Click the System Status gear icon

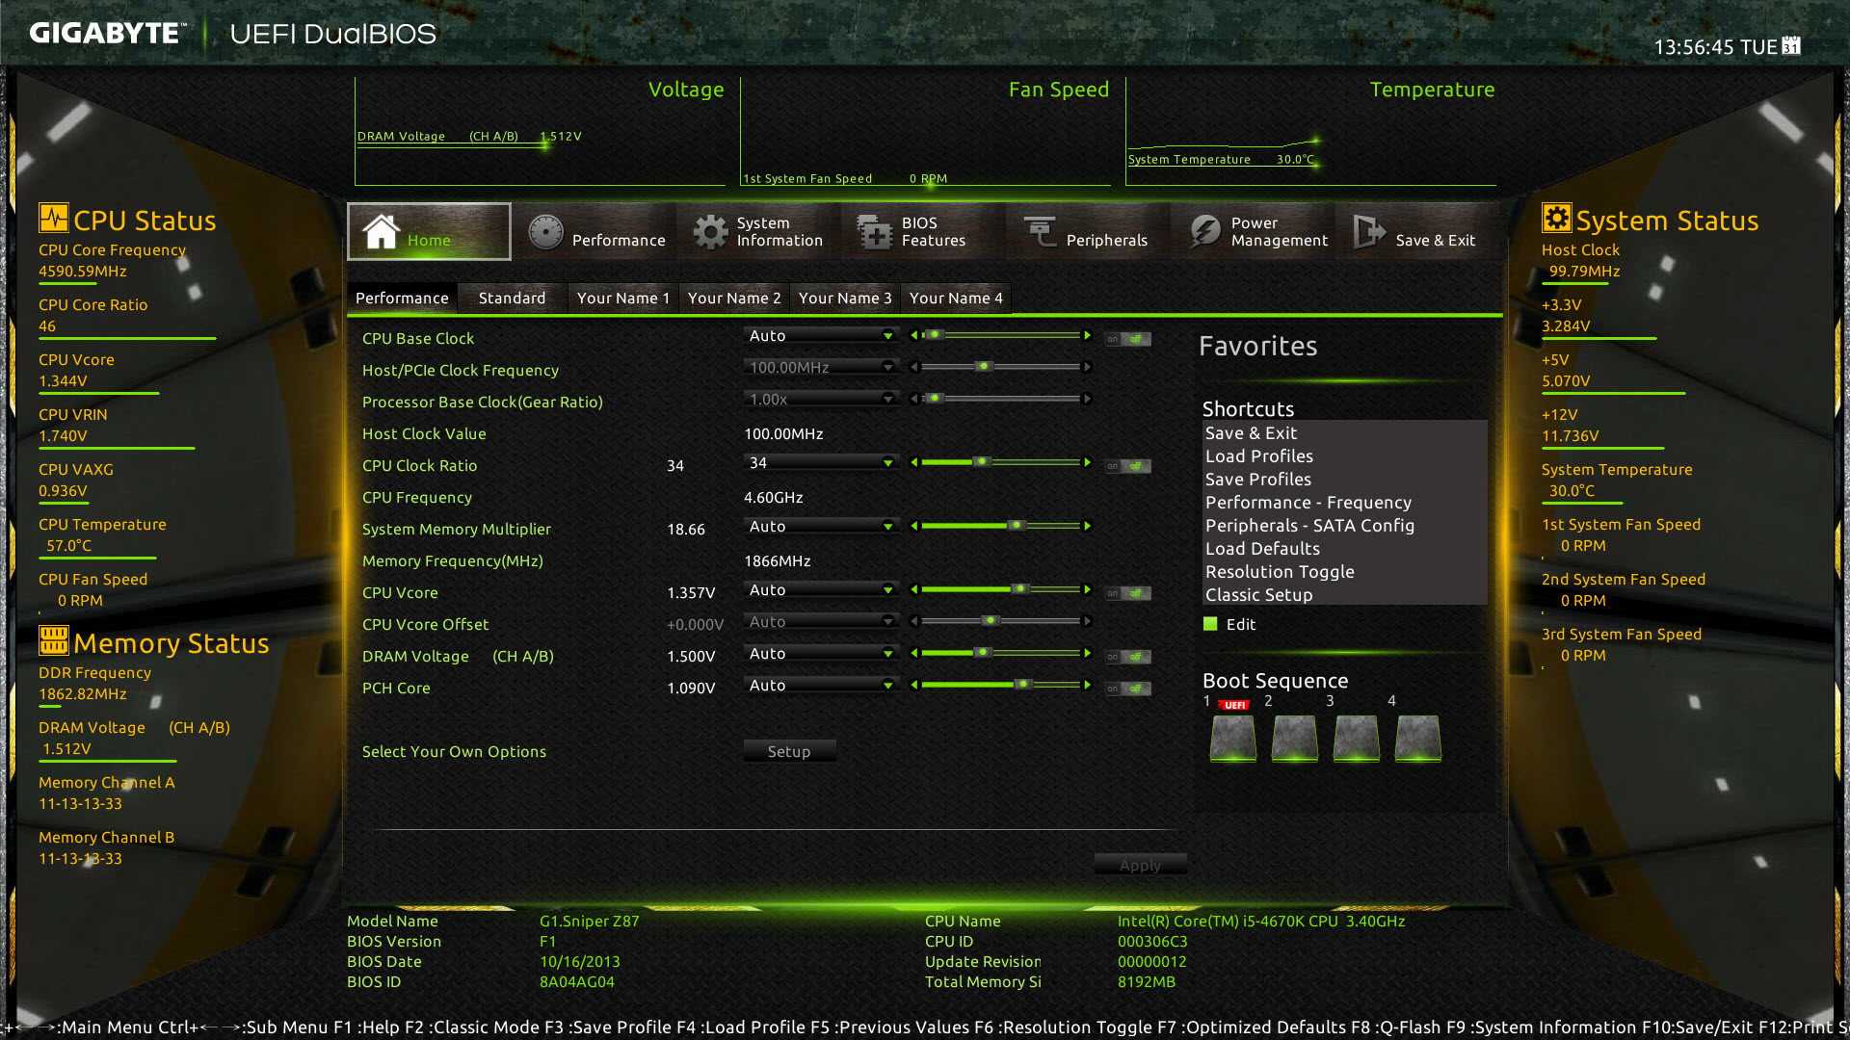1556,218
